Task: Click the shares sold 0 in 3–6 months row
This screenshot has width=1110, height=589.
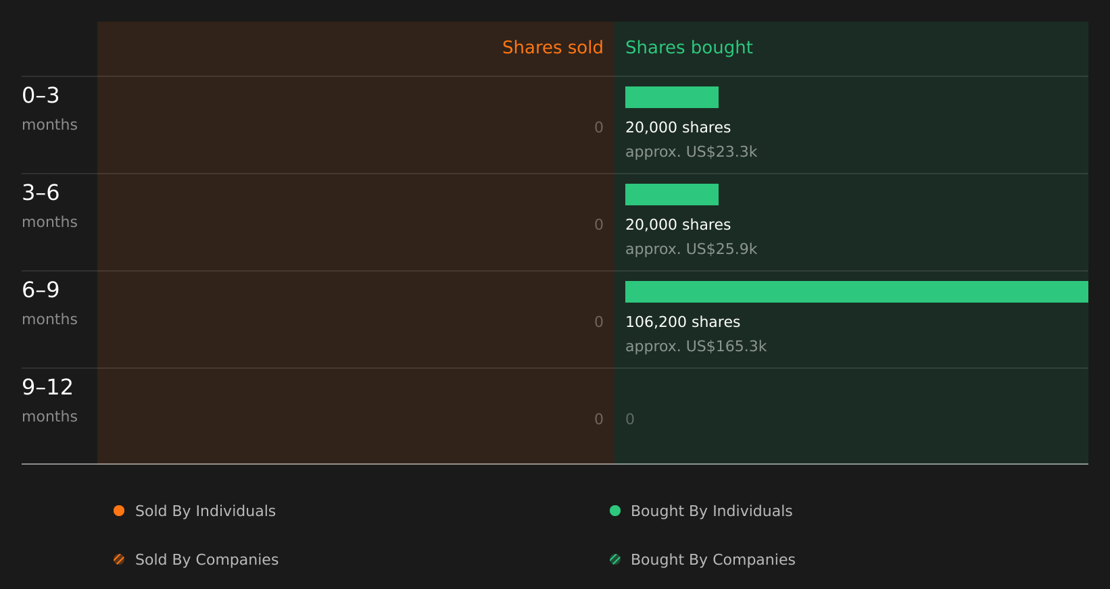Action: click(599, 225)
